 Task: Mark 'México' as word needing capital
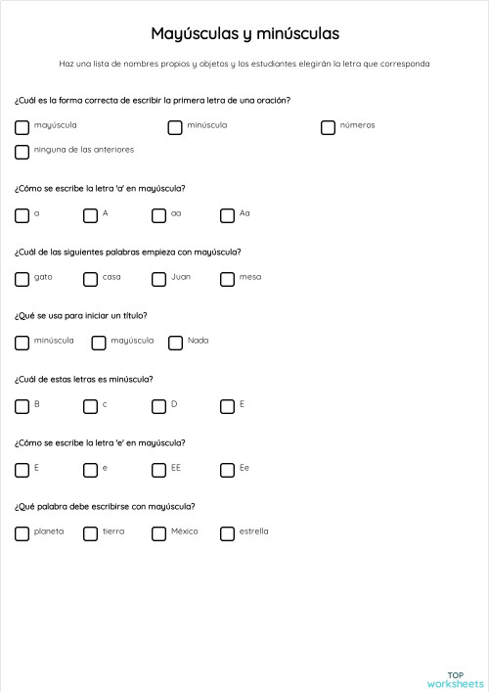pyautogui.click(x=158, y=533)
